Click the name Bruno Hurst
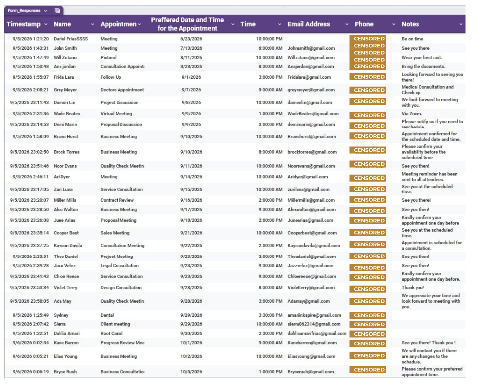Viewport: 477px width, 385px height. click(66, 137)
